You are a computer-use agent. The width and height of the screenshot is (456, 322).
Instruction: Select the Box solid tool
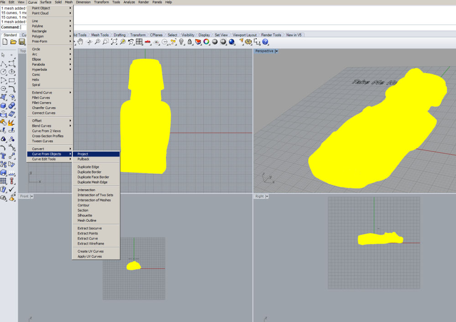pos(4,105)
